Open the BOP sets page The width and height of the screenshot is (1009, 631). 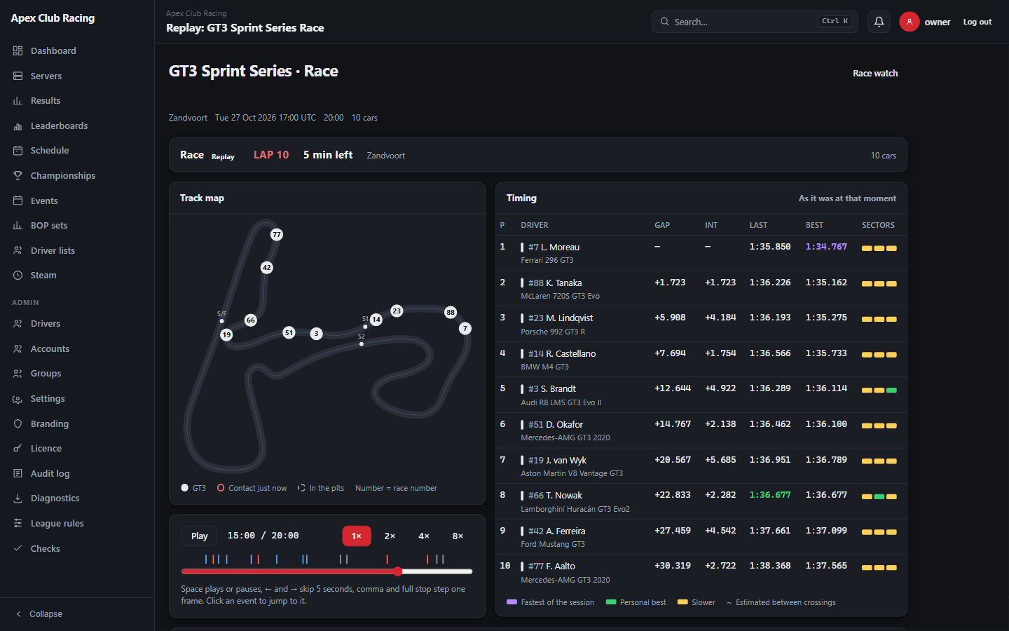(77, 225)
